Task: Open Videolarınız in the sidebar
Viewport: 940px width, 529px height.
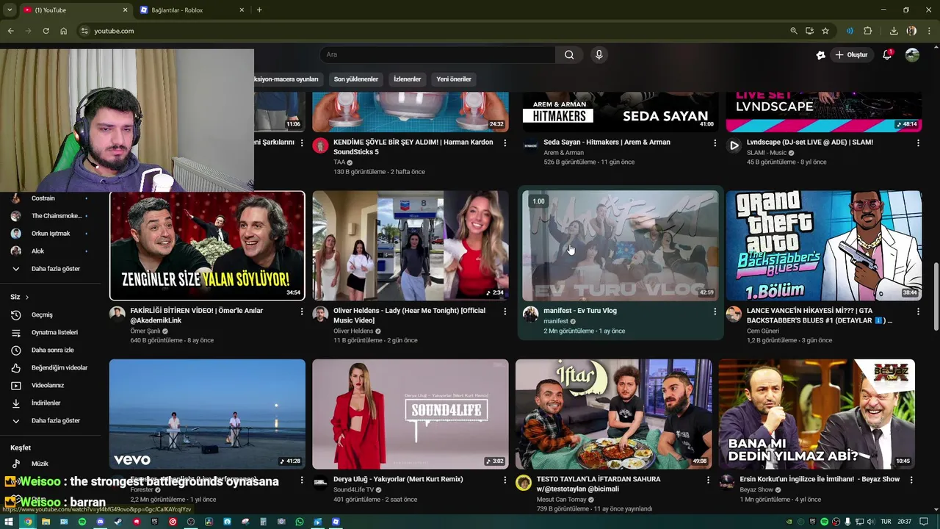Action: click(51, 385)
